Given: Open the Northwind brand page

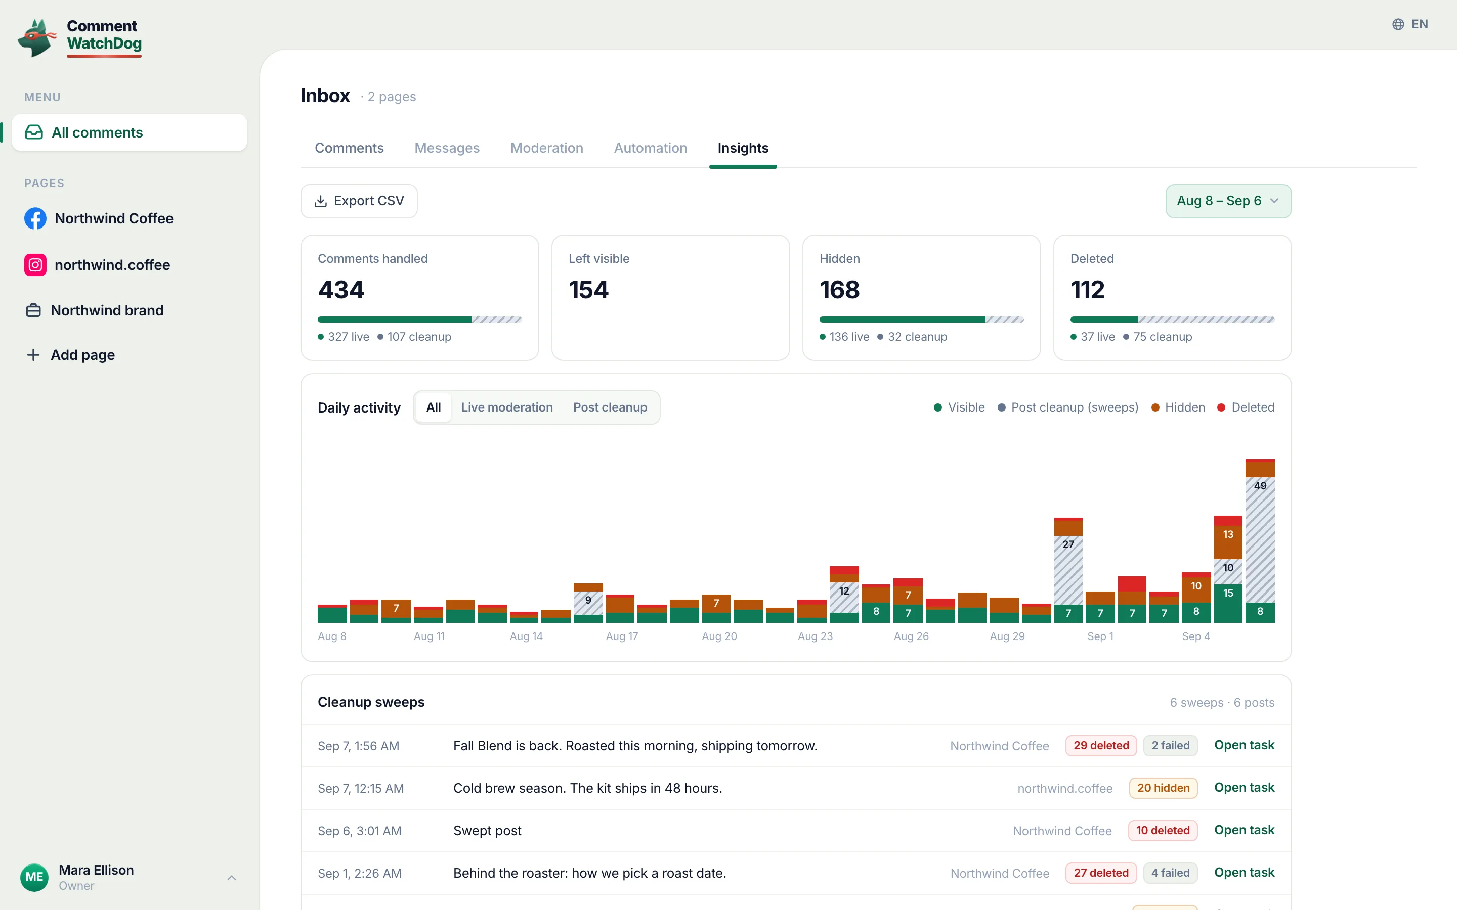Looking at the screenshot, I should click(x=130, y=310).
